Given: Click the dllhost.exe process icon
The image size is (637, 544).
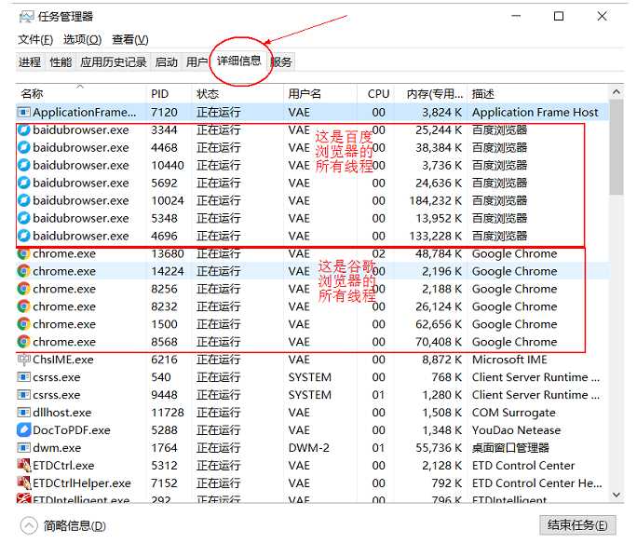Looking at the screenshot, I should [24, 413].
